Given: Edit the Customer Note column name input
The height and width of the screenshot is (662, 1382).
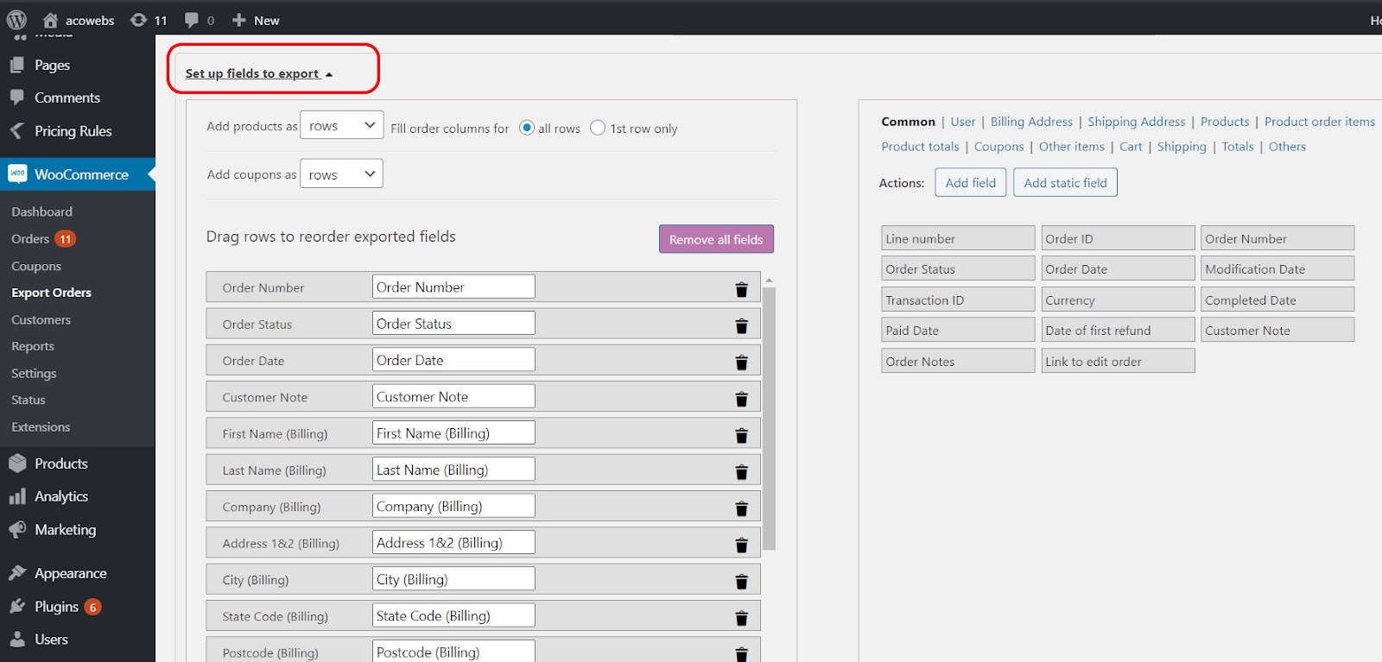Looking at the screenshot, I should pyautogui.click(x=453, y=396).
